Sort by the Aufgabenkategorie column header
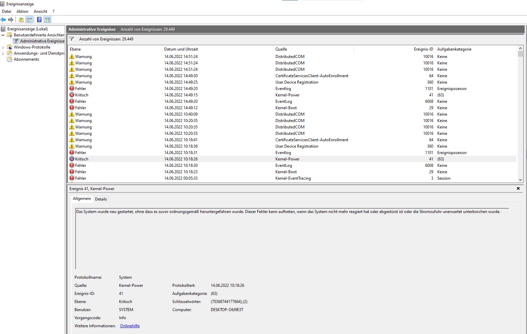Screen dimensions: 527x334 coord(476,49)
